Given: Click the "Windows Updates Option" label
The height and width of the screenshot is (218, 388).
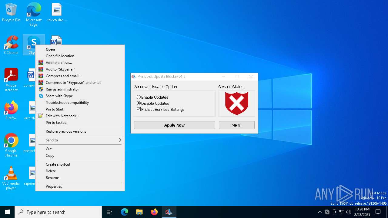Looking at the screenshot, I should coord(155,87).
